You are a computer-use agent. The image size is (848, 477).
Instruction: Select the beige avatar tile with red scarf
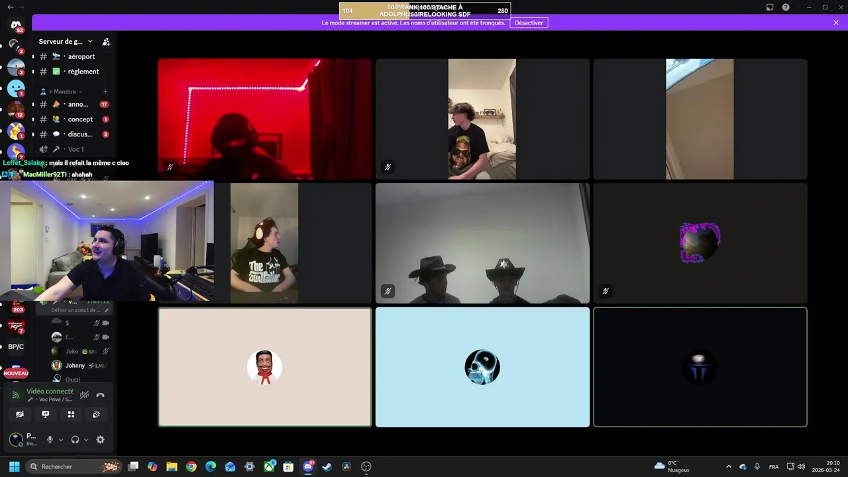pos(265,367)
